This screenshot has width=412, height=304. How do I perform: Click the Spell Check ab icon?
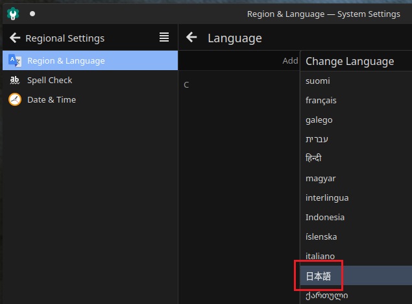coord(15,80)
